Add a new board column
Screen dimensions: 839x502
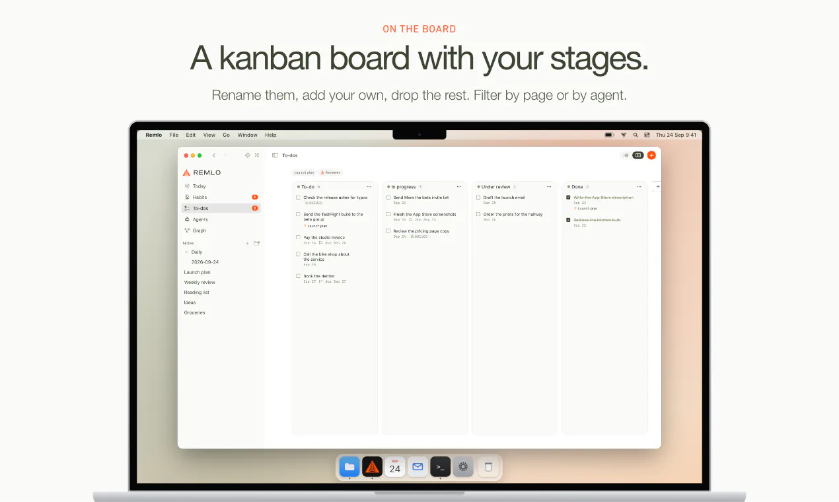pyautogui.click(x=657, y=187)
